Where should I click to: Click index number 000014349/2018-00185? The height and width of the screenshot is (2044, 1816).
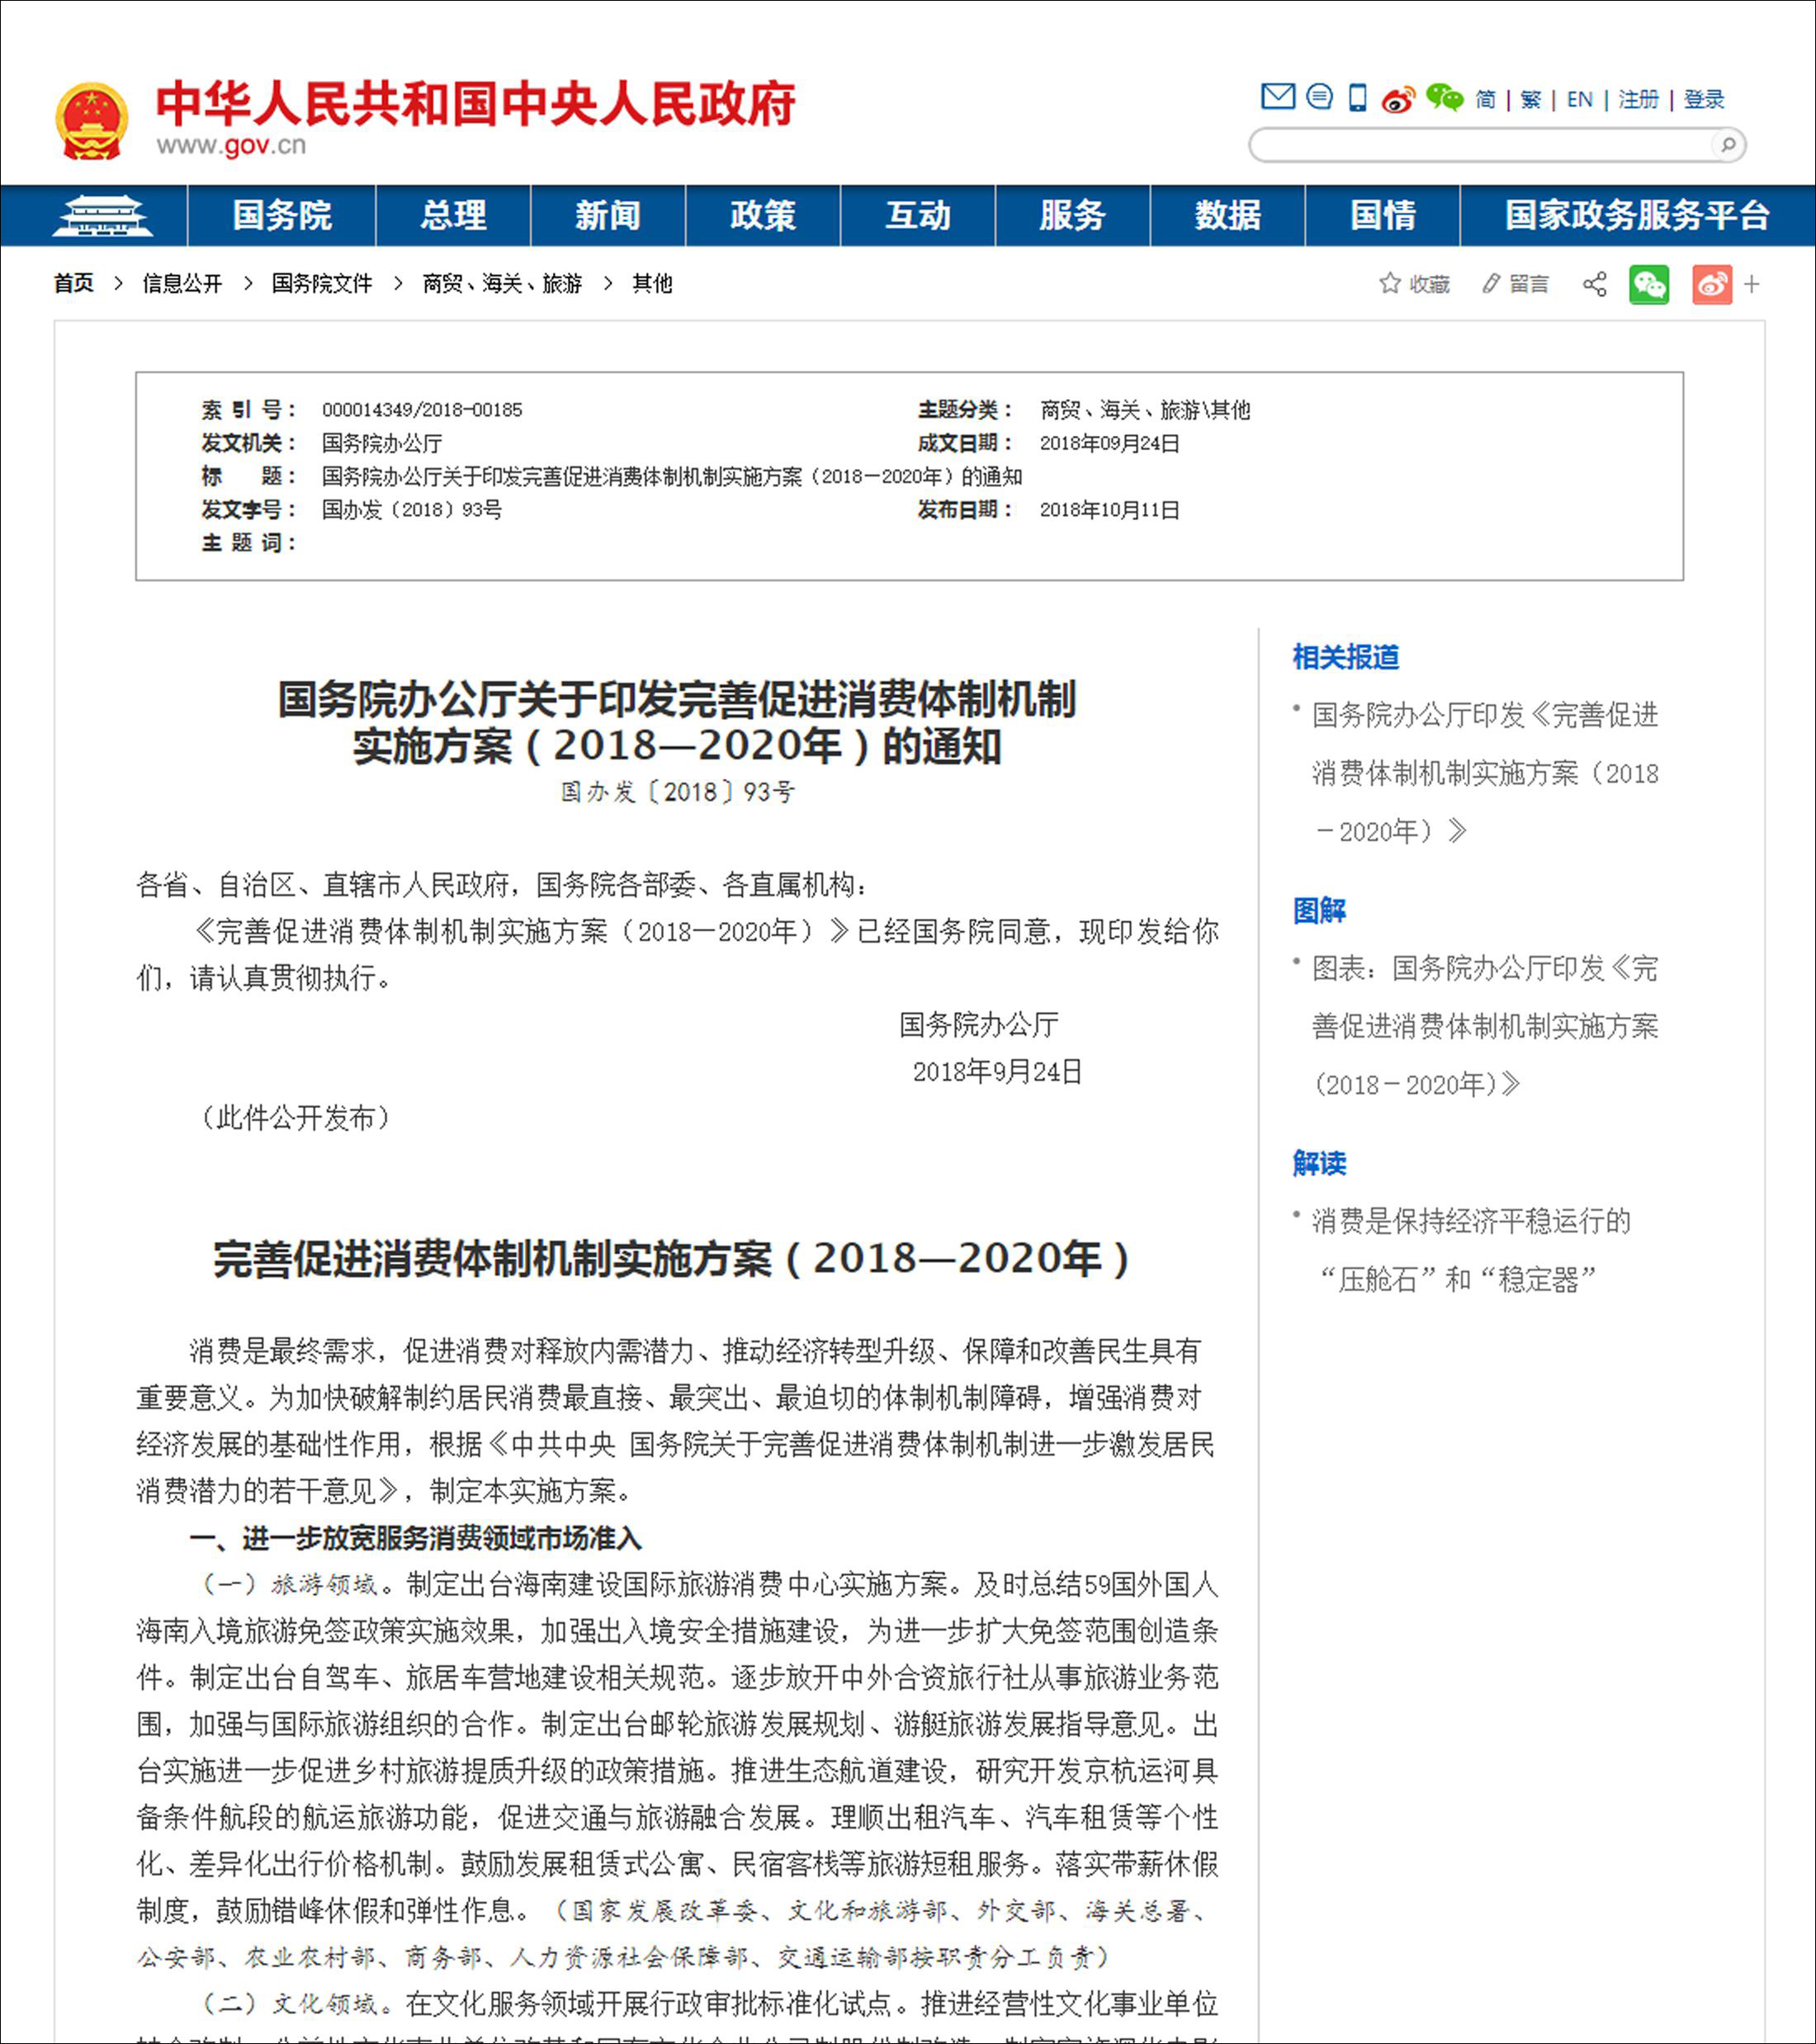[422, 410]
